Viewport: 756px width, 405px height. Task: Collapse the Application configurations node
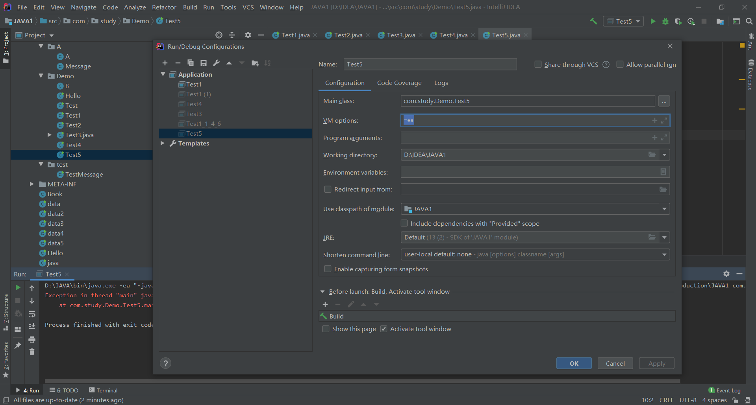pyautogui.click(x=163, y=74)
